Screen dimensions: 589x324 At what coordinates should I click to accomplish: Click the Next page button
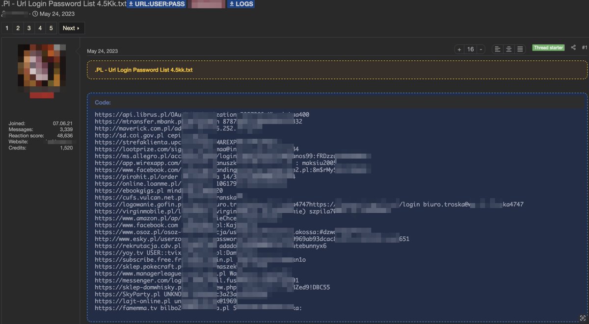pyautogui.click(x=72, y=28)
